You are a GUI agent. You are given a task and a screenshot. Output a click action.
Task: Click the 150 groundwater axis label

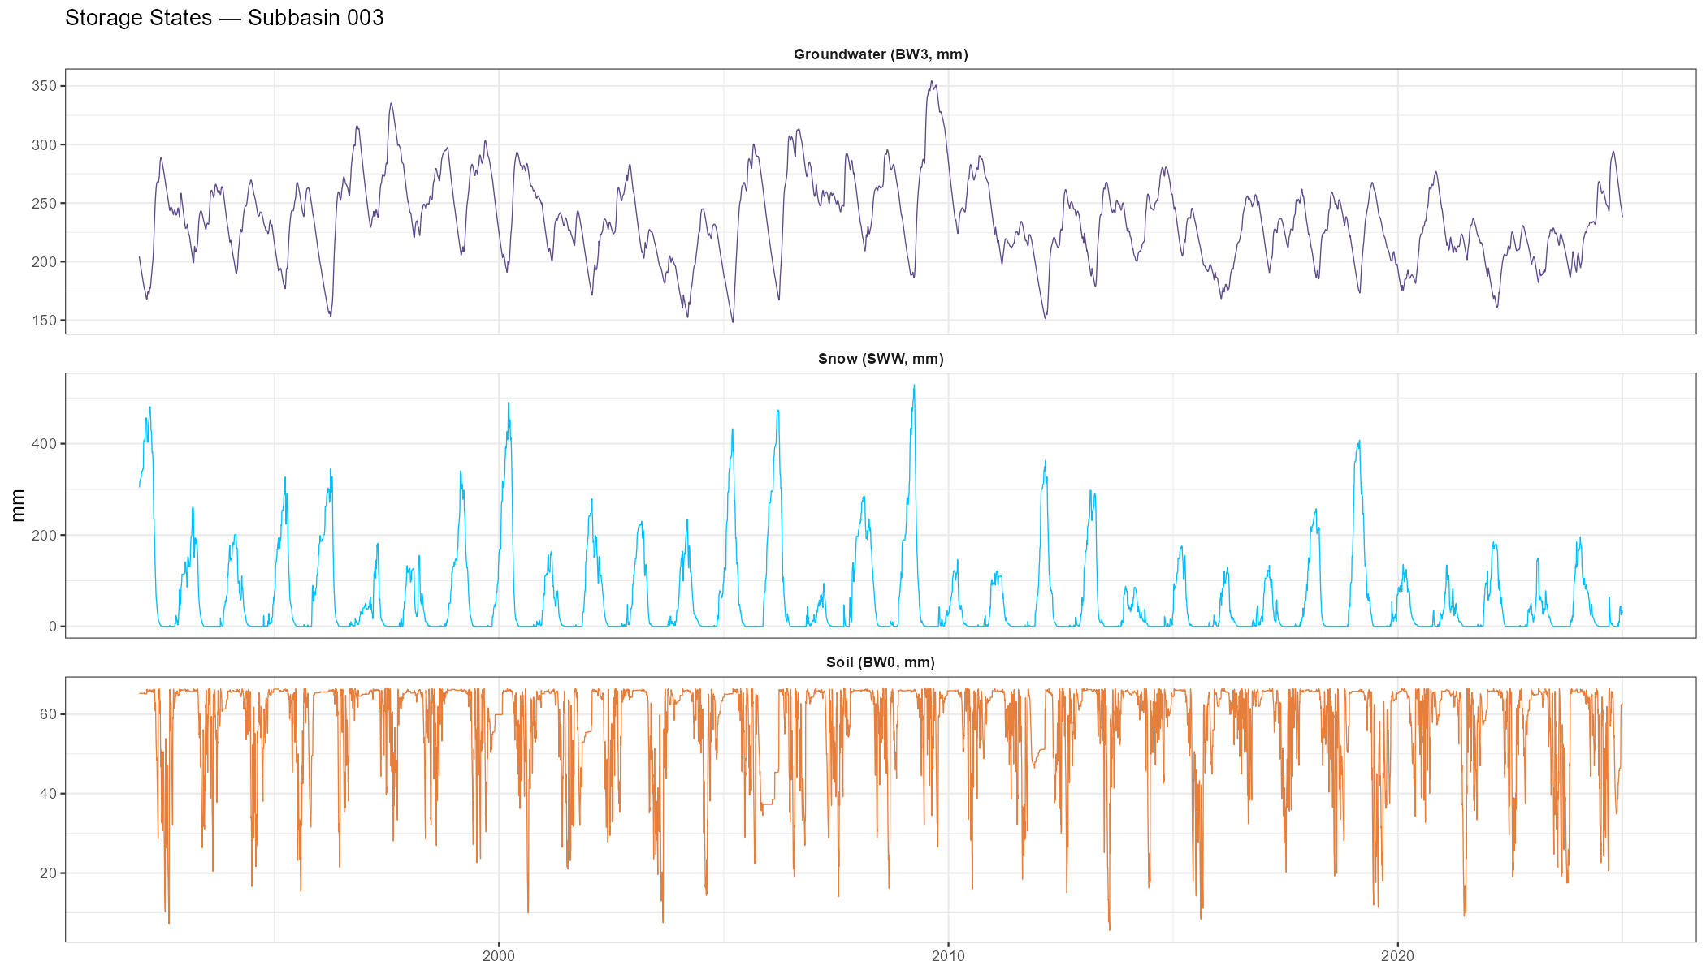tap(45, 321)
